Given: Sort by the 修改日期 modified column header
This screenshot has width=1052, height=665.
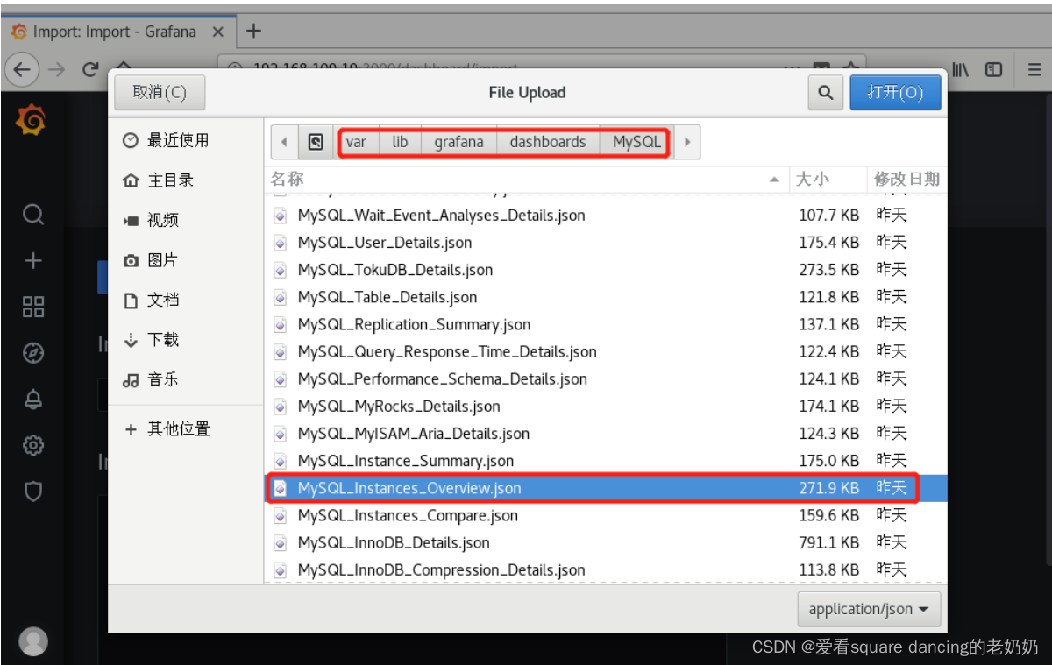Looking at the screenshot, I should (x=906, y=179).
